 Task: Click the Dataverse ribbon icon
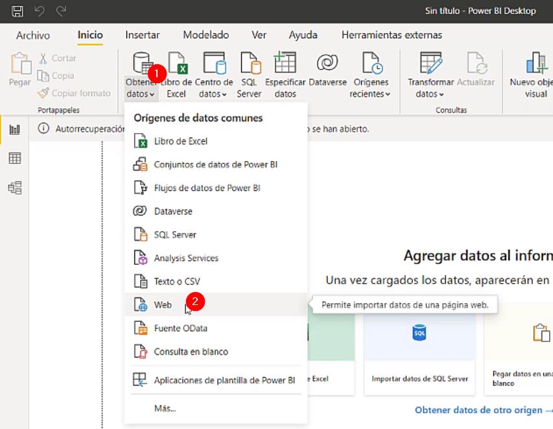[x=327, y=73]
